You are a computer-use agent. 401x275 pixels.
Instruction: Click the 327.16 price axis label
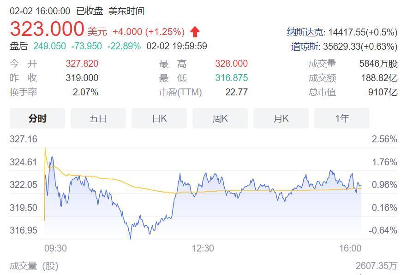tap(24, 139)
